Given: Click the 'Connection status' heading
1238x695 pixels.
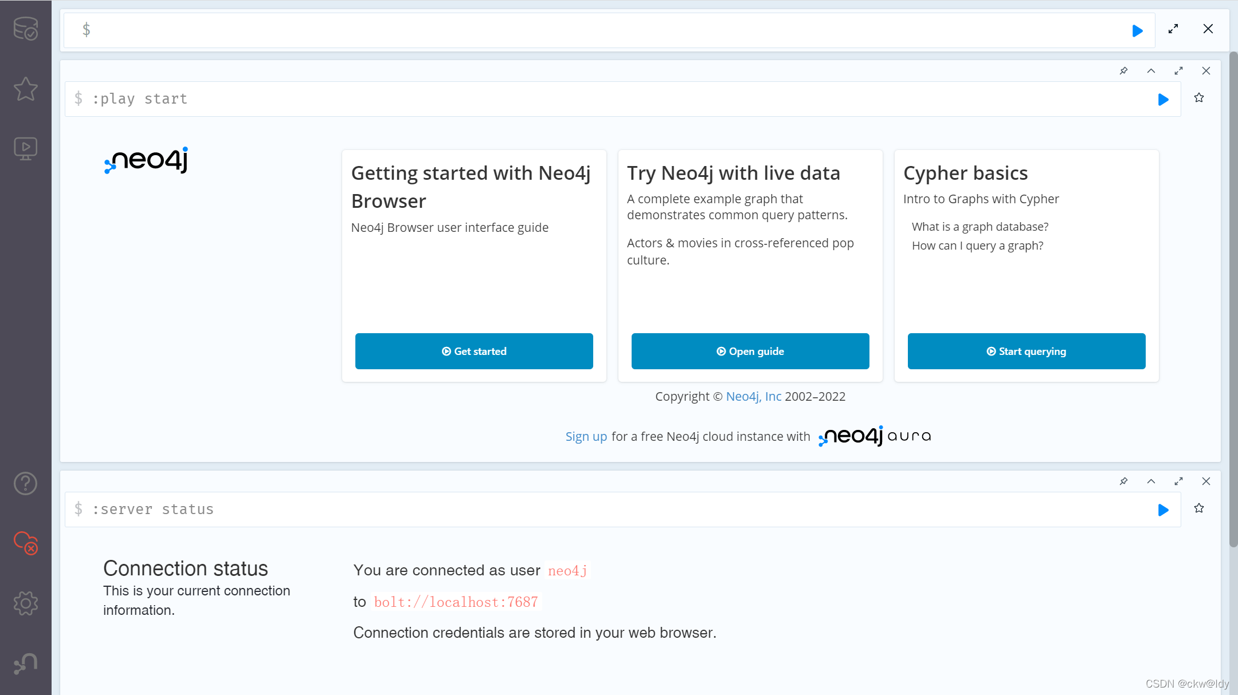Looking at the screenshot, I should (185, 568).
